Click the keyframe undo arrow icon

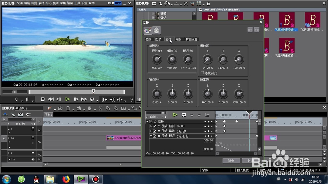192,115
